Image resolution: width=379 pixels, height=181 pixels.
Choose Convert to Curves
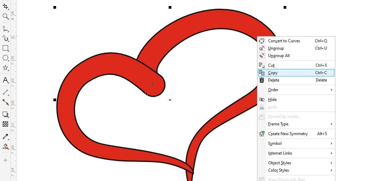tap(284, 41)
